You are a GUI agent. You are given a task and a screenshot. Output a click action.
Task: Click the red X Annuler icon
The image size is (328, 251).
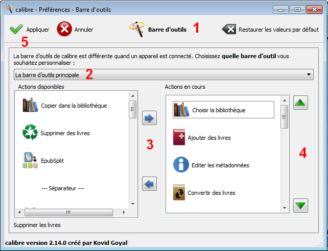point(64,29)
